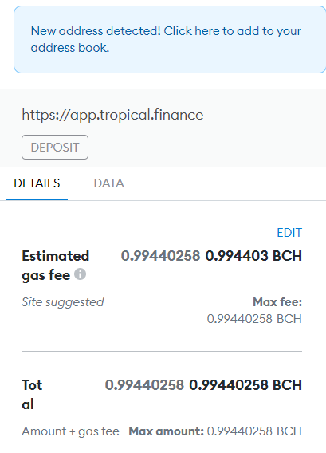This screenshot has height=453, width=326.
Task: Click the grey total 0.99440258 amount
Action: (144, 385)
